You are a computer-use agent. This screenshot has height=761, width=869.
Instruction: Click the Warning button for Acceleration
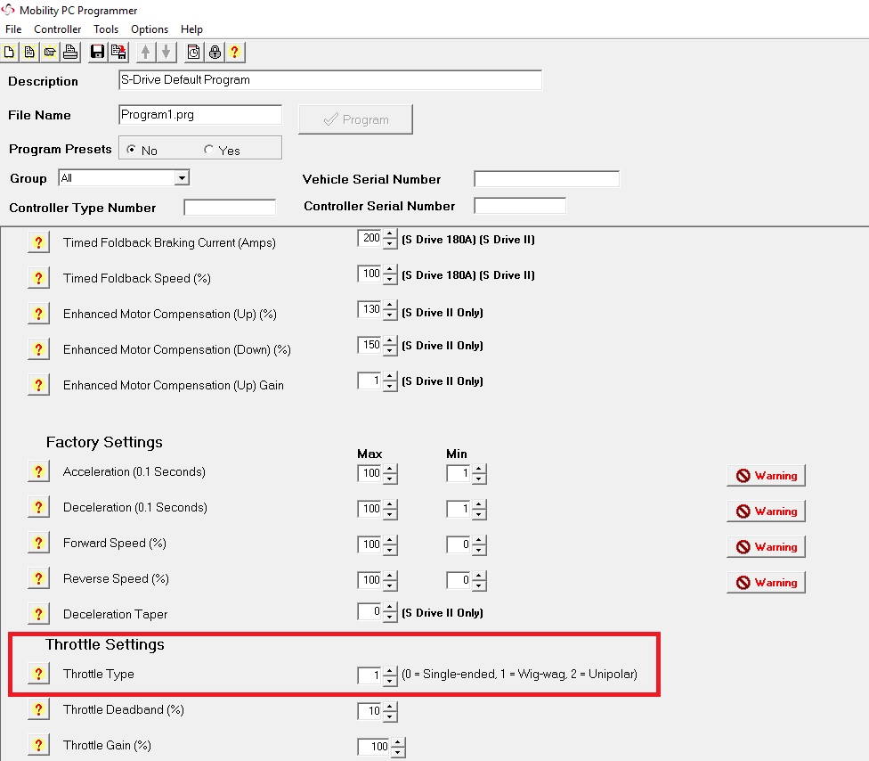pos(766,476)
